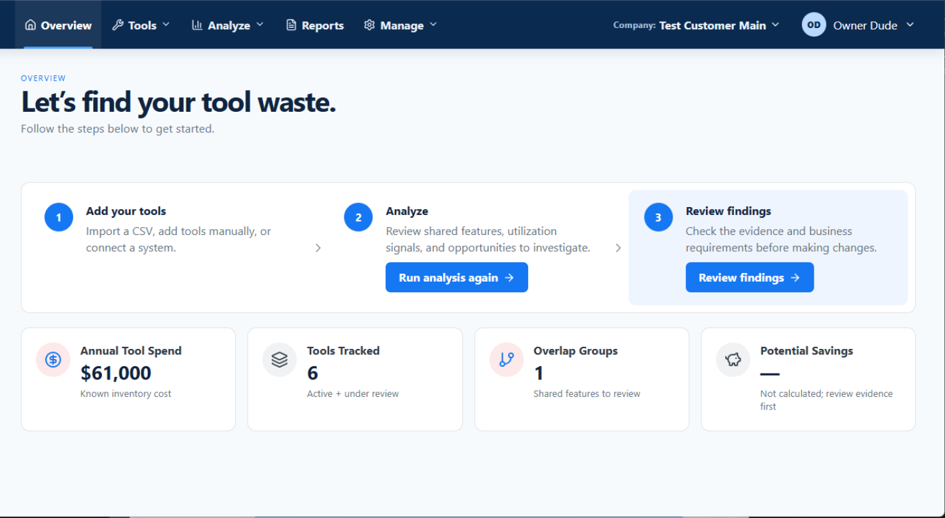The height and width of the screenshot is (518, 945).
Task: Expand the Manage menu chevron
Action: coord(433,25)
